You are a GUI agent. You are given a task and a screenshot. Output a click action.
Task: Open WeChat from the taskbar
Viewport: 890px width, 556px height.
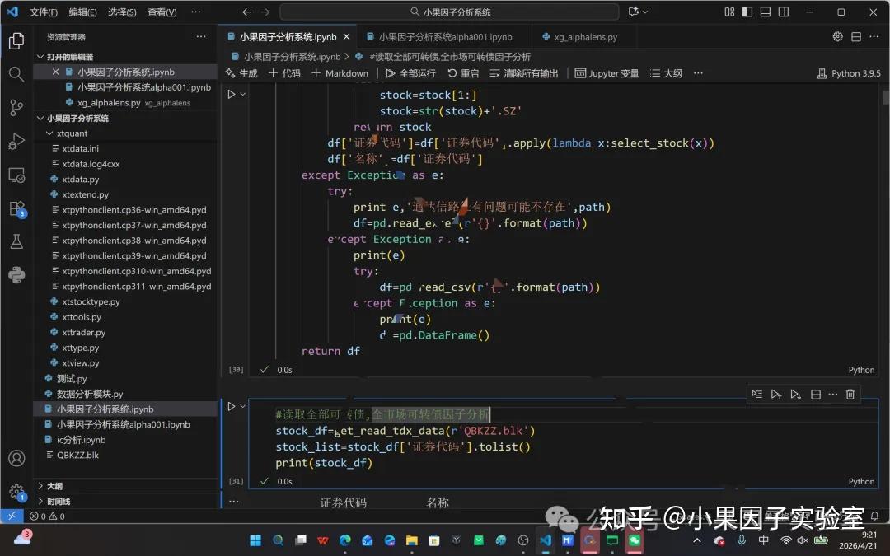pos(634,540)
